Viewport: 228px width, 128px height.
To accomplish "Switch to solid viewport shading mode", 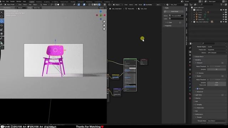I will click(x=95, y=5).
